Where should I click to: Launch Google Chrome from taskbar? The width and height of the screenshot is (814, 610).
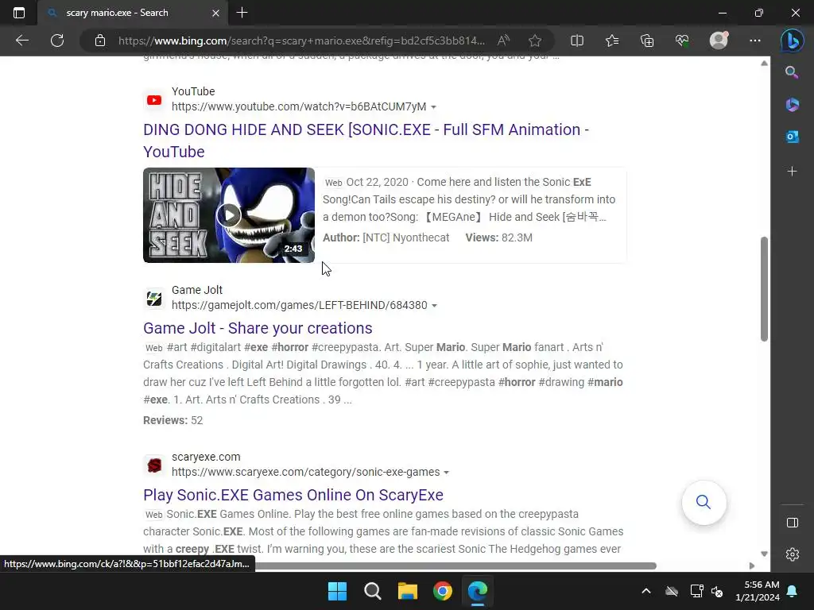pyautogui.click(x=443, y=591)
